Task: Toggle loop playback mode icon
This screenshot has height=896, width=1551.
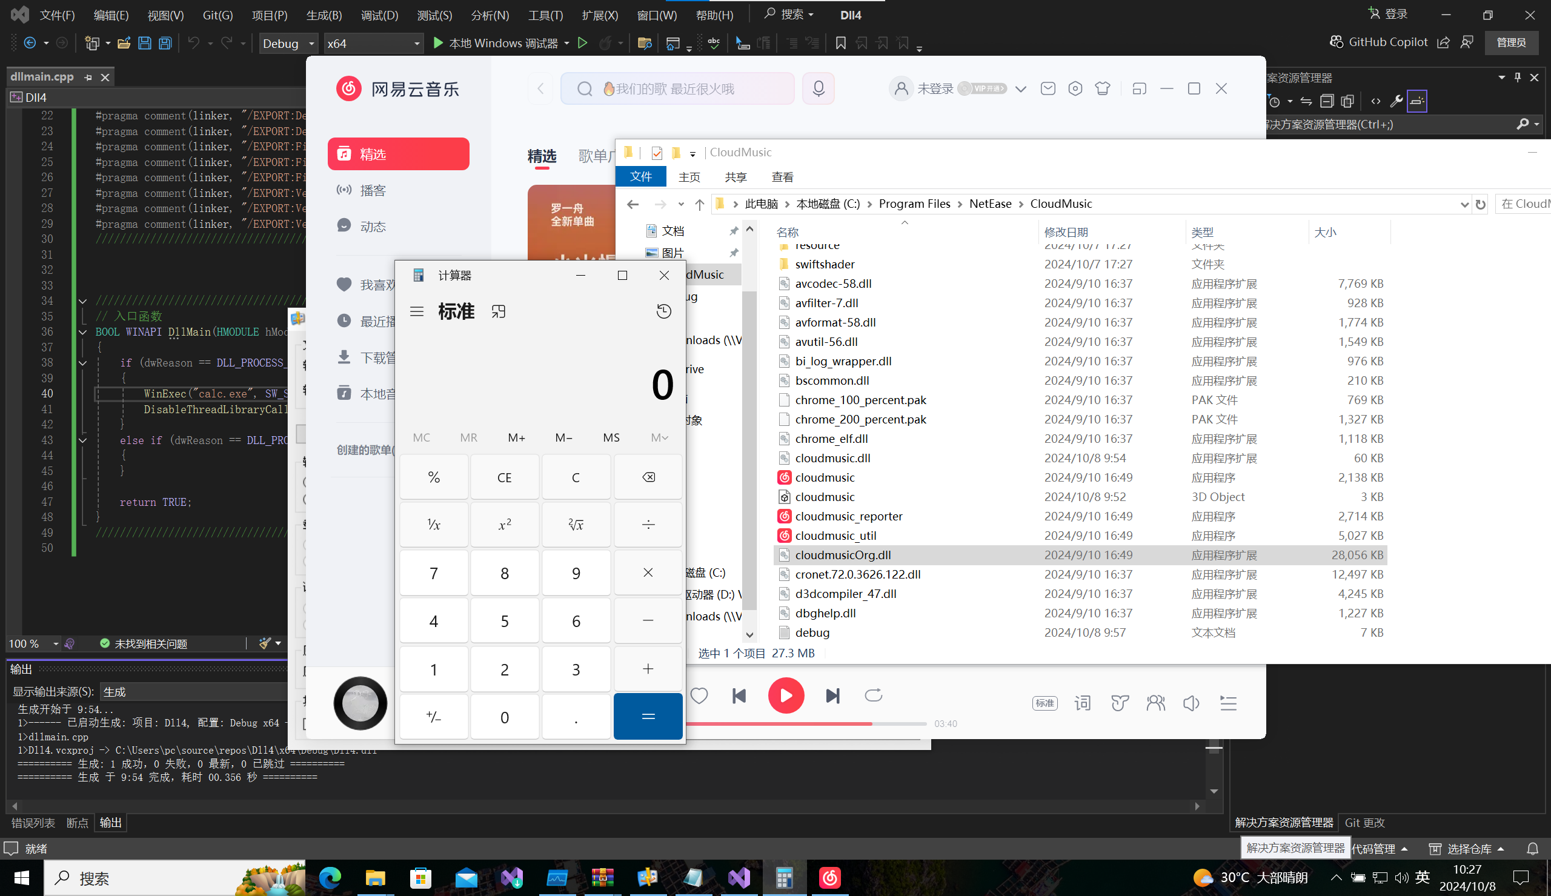Action: 873,696
